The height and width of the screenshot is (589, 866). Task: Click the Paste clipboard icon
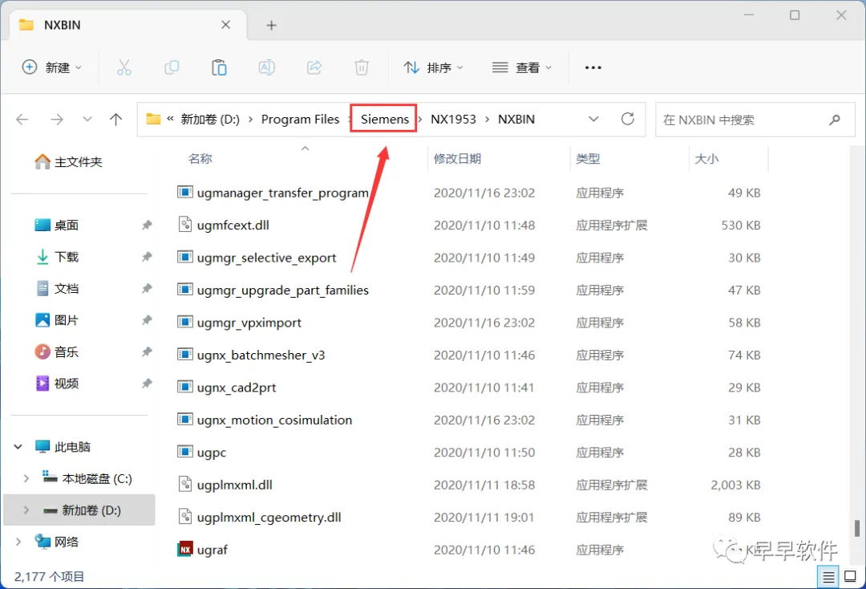(x=219, y=67)
